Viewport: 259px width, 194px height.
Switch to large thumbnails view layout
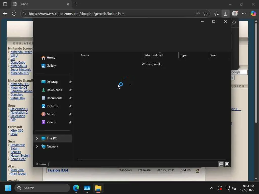[227, 164]
